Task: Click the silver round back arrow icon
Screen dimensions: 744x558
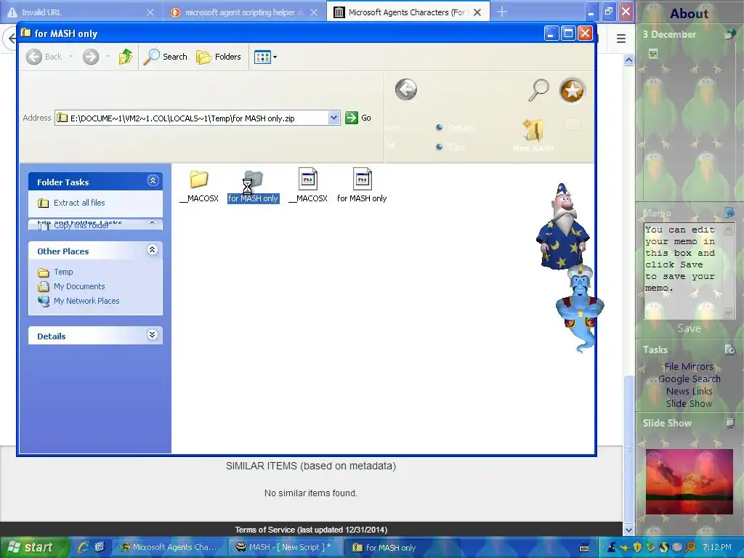Action: 406,89
